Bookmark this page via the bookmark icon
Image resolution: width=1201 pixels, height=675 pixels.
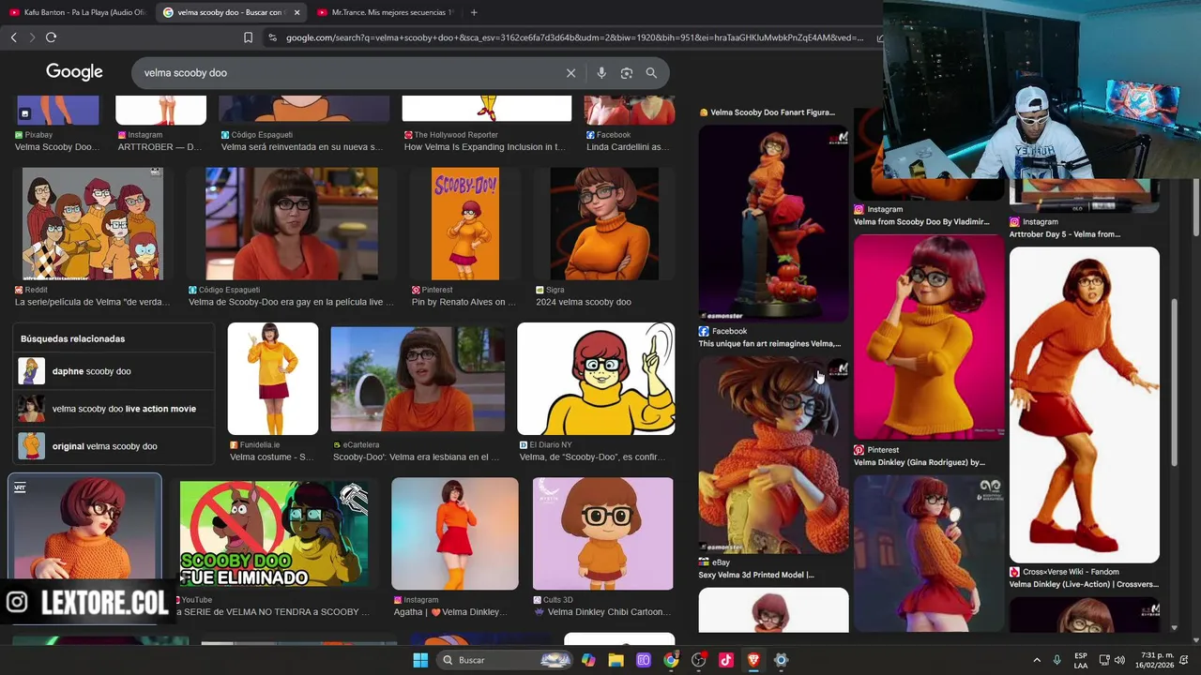(x=248, y=37)
